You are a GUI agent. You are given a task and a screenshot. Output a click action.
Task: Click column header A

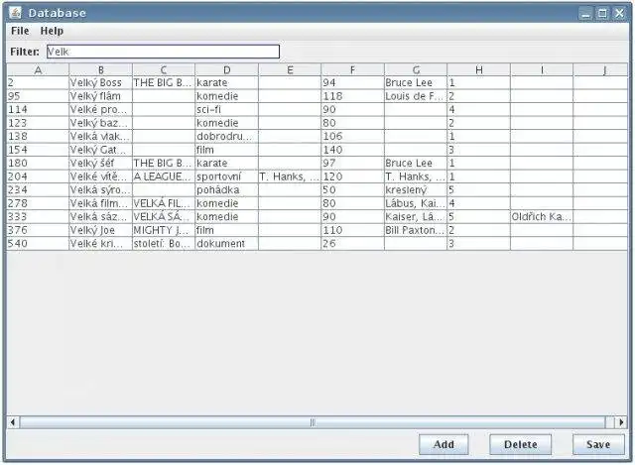coord(38,70)
